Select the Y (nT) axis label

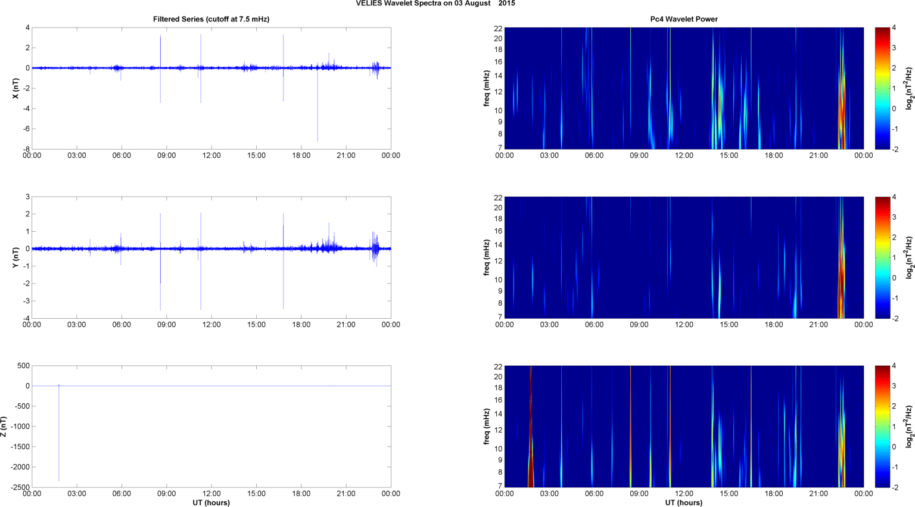(x=16, y=257)
